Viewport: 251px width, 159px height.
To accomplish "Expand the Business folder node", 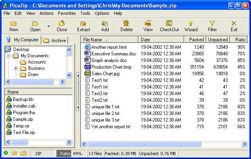I will [16, 68].
